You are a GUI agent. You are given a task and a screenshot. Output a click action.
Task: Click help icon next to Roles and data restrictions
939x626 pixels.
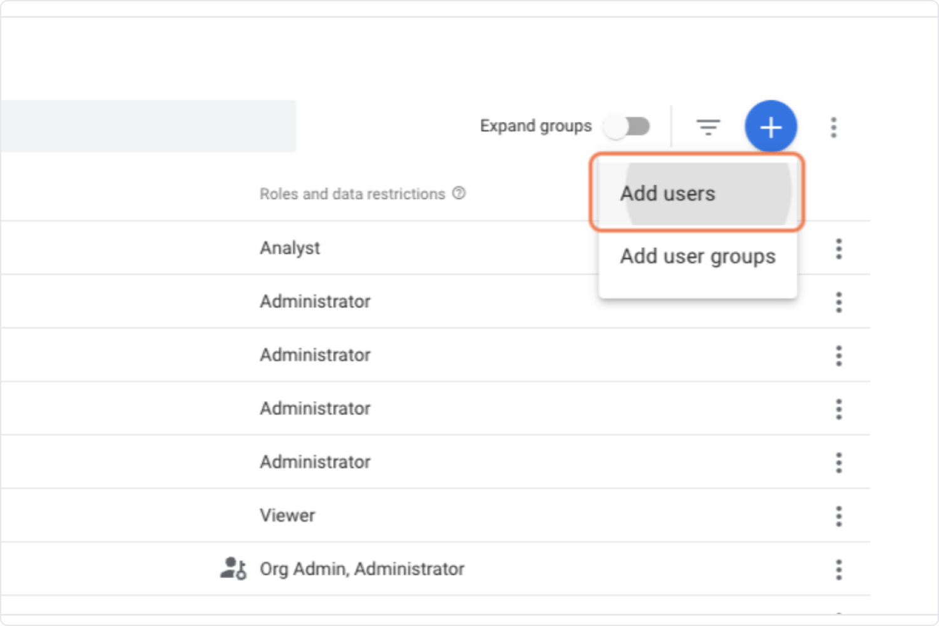click(459, 193)
